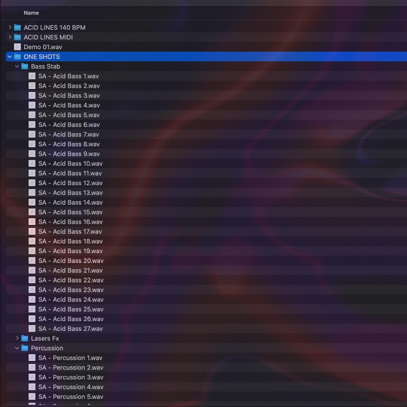Select SA - Acid Bass 21.wav file
407x407 pixels.
tap(70, 271)
